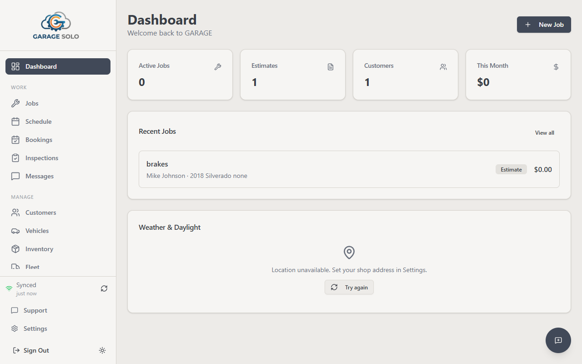This screenshot has width=582, height=364.
Task: Go to Jobs in the sidebar
Action: pos(58,103)
